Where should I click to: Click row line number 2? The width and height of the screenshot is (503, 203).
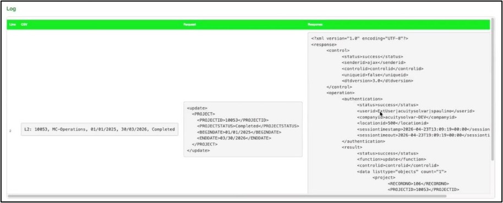coord(10,130)
